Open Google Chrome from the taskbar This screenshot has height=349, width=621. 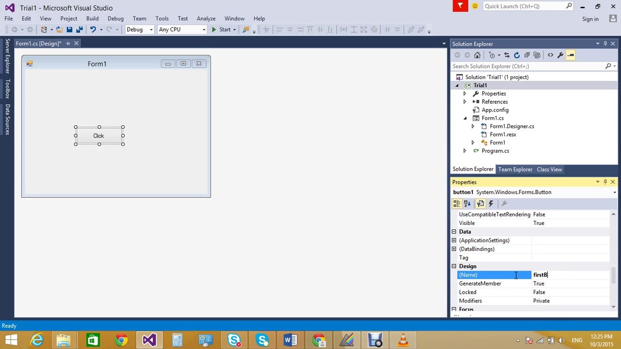121,340
